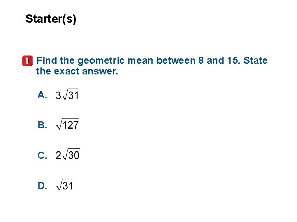Select answer letter D
This screenshot has width=297, height=222.
(x=42, y=185)
